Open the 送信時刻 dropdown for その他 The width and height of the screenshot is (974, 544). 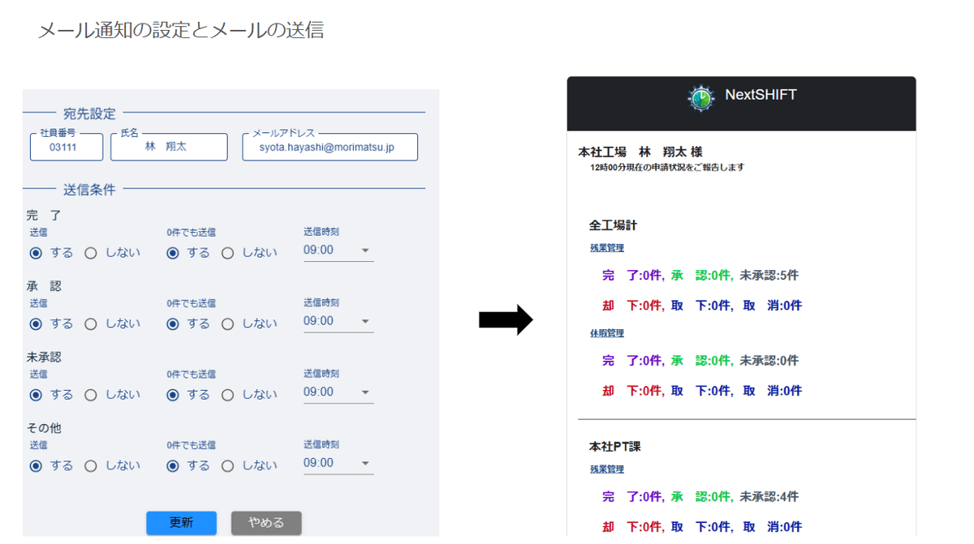click(x=367, y=463)
